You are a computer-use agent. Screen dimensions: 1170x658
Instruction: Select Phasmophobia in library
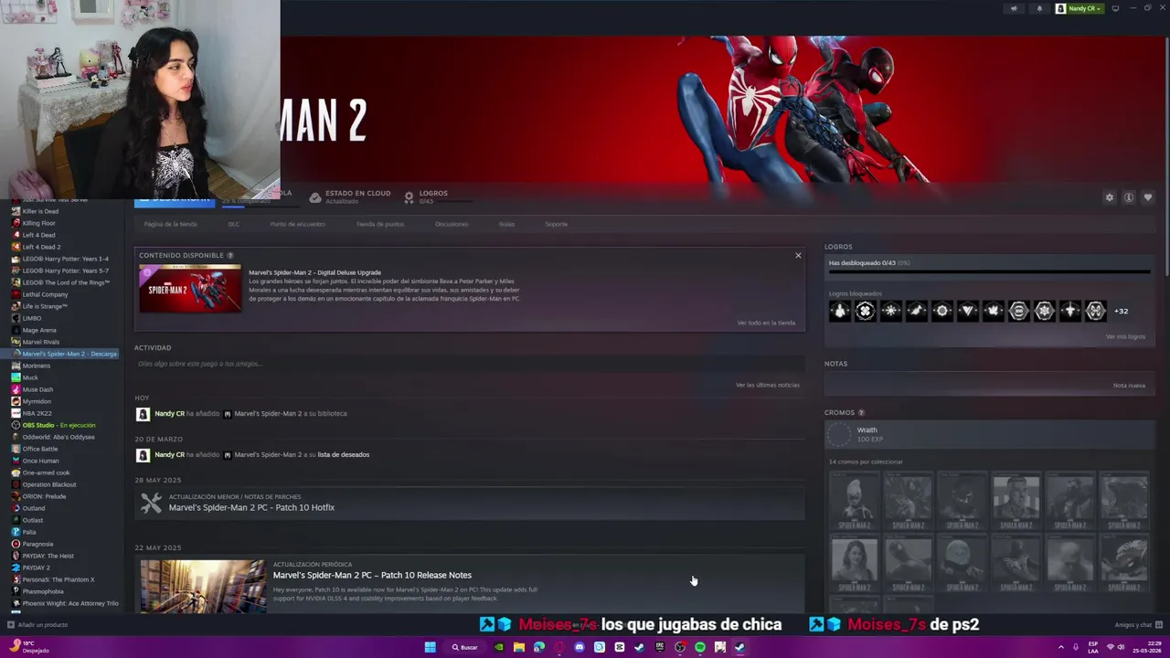(43, 591)
